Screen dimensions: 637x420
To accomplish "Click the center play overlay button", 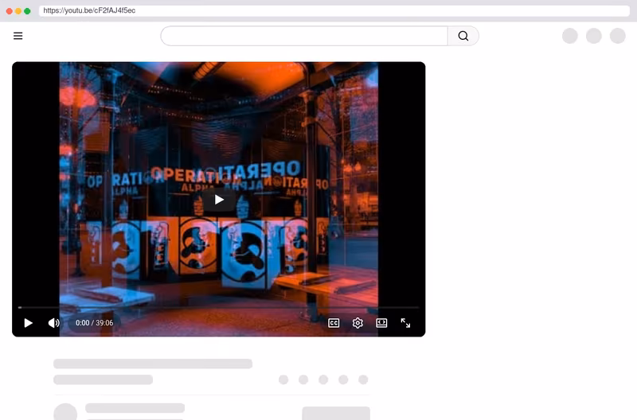I will pyautogui.click(x=219, y=200).
